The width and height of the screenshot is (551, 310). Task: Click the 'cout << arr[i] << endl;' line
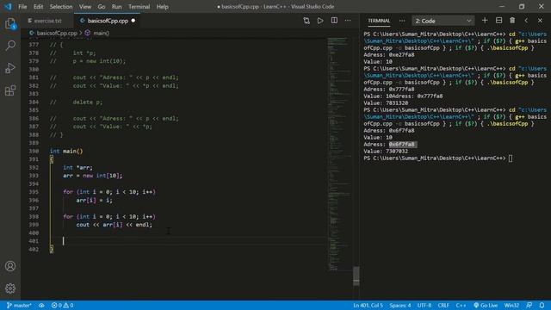point(115,225)
